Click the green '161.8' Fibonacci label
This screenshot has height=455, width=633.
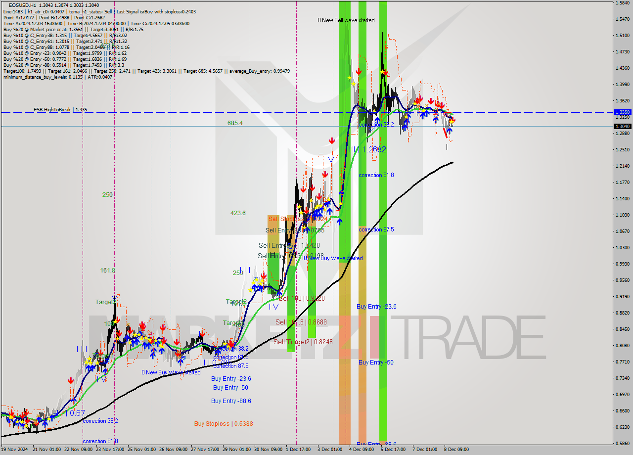[x=107, y=271]
